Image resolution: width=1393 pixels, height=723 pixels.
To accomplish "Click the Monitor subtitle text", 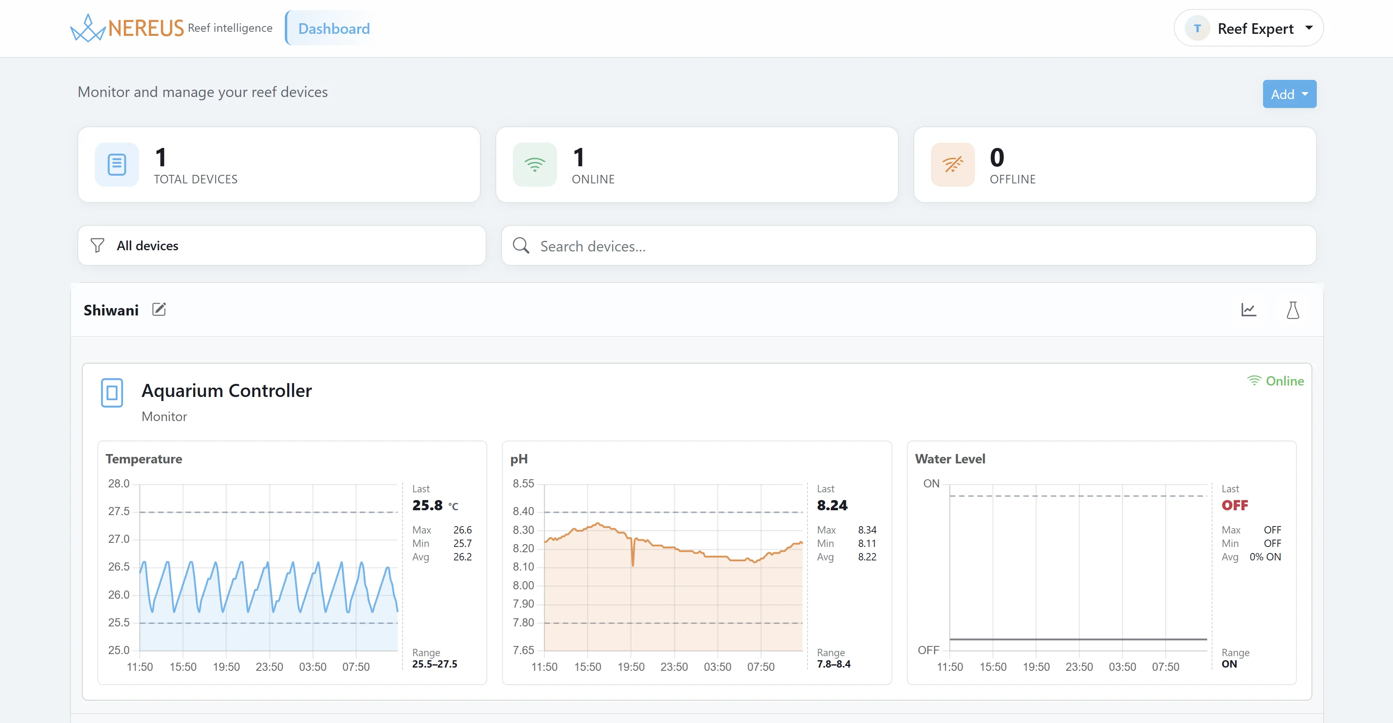I will click(164, 417).
